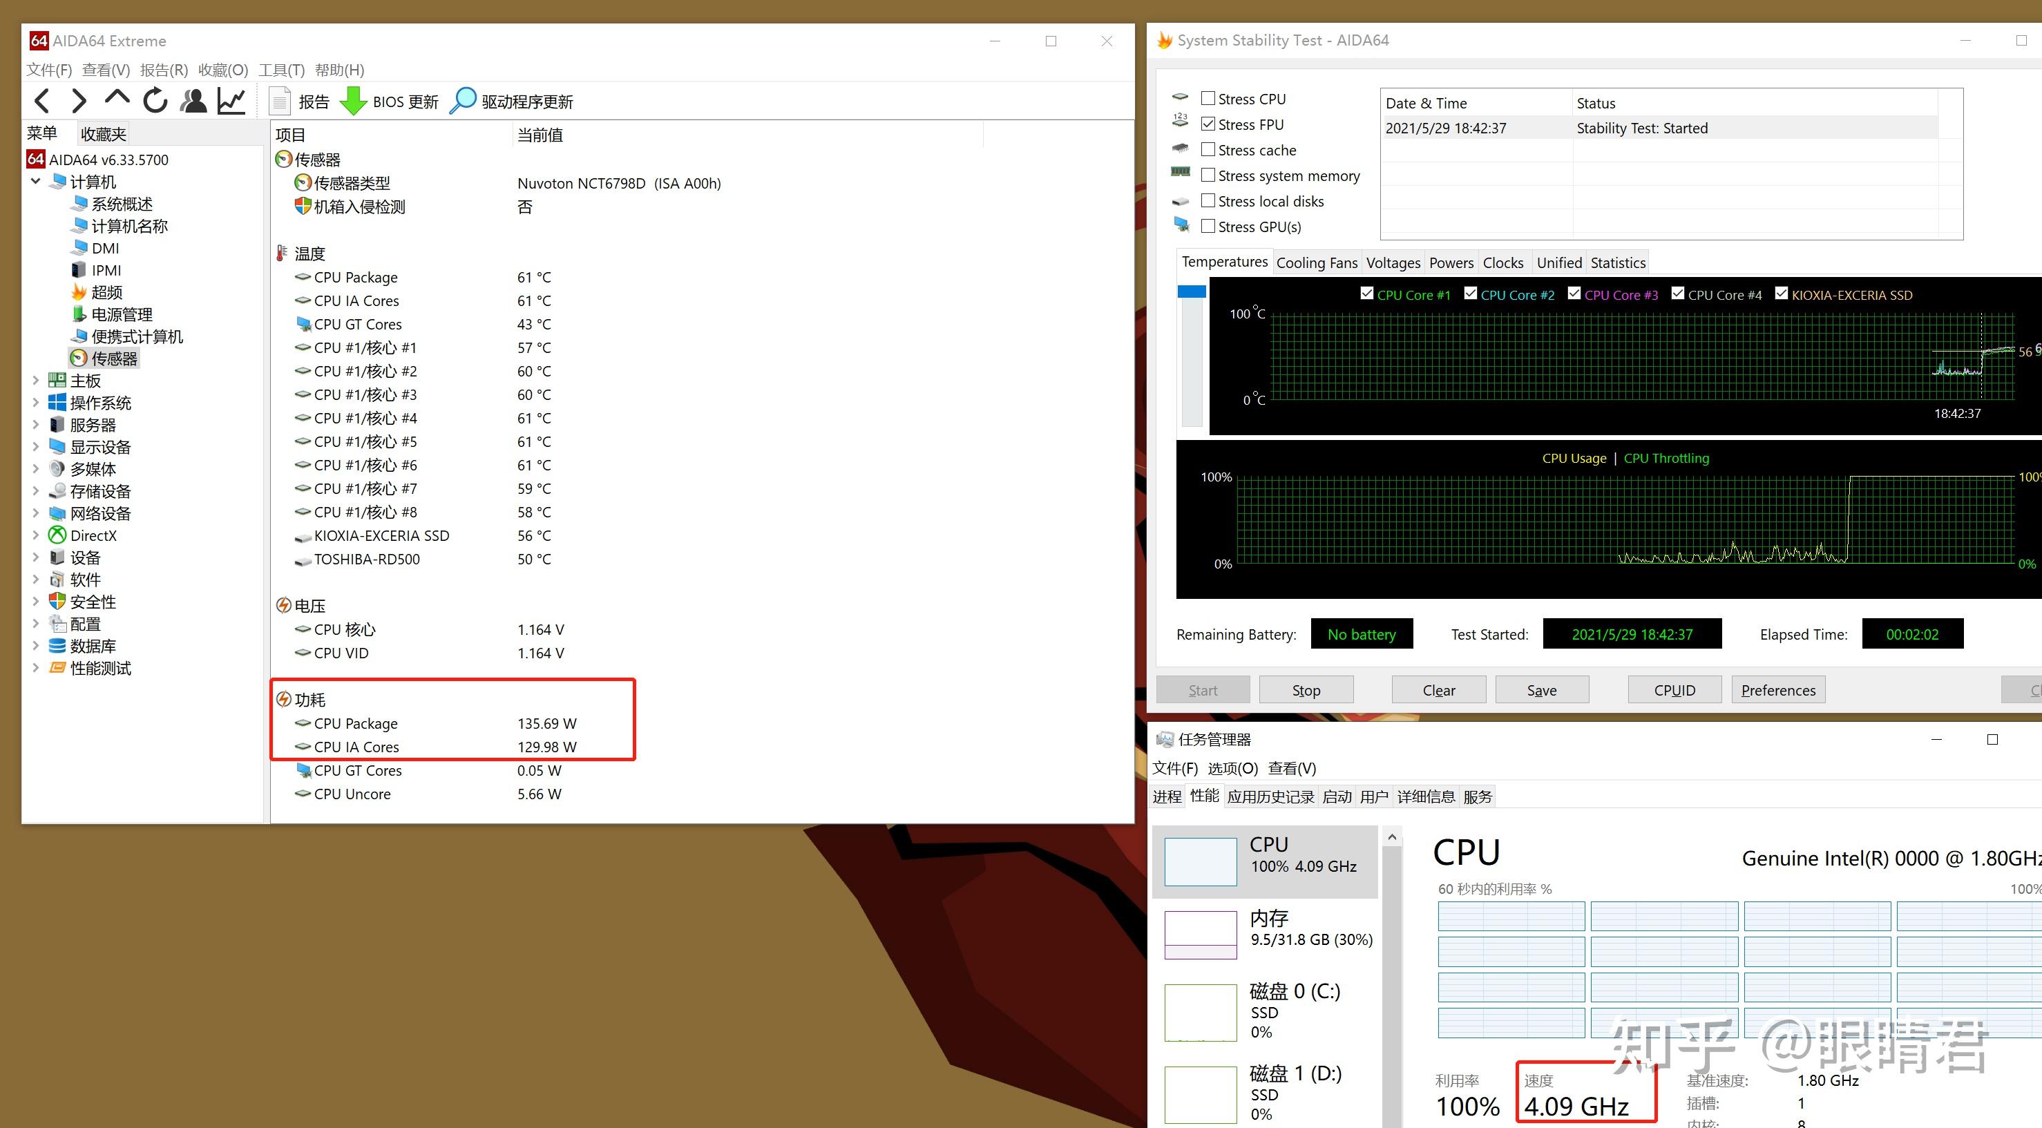Click the Stop button in stability test
The height and width of the screenshot is (1128, 2042).
(1306, 689)
